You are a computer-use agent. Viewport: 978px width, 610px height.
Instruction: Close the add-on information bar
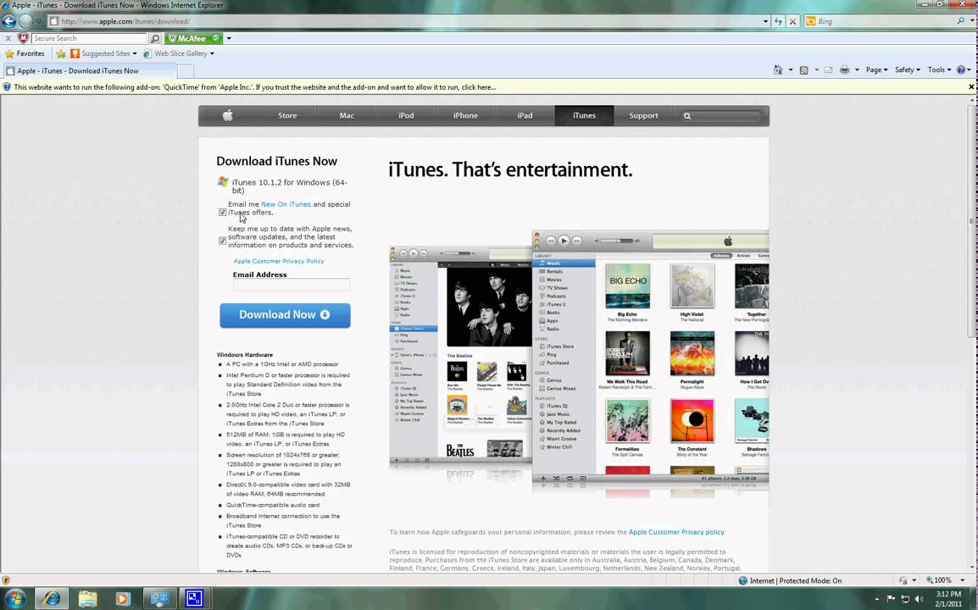tap(971, 87)
